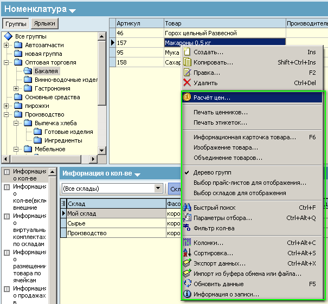The width and height of the screenshot is (328, 304).
Task: Click the Обновить данные refresh icon
Action: (x=187, y=284)
